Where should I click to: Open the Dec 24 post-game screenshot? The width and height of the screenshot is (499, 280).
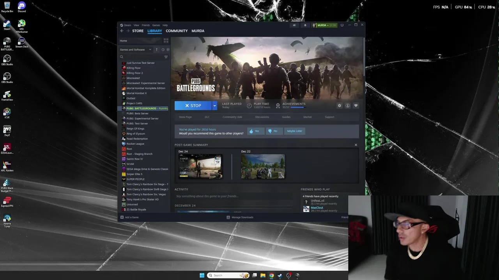pos(200,166)
